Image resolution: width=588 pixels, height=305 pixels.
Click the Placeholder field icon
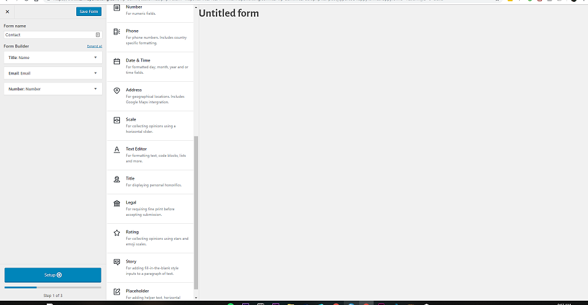(117, 291)
